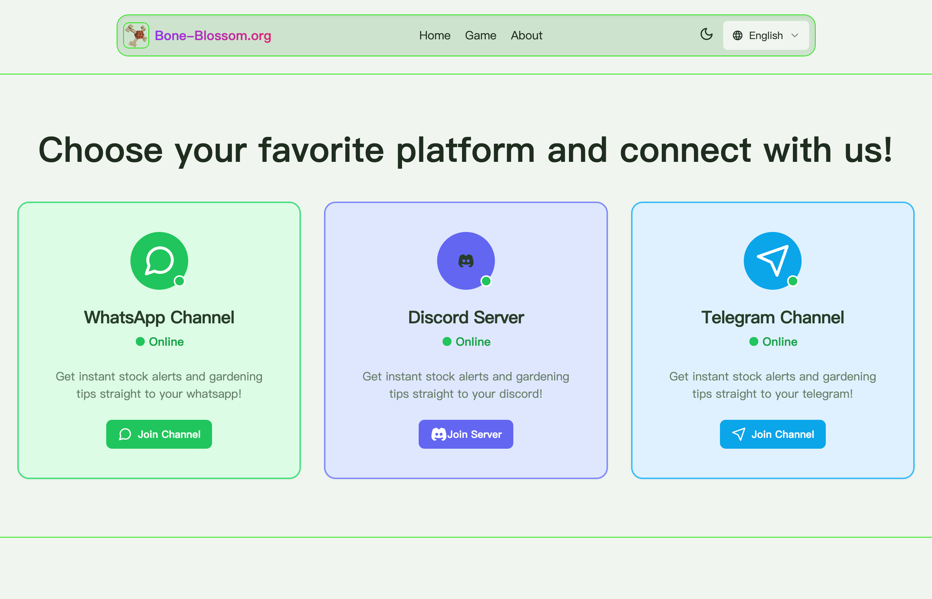Click paper-plane icon in Telegram Join button
This screenshot has height=599, width=932.
click(738, 434)
